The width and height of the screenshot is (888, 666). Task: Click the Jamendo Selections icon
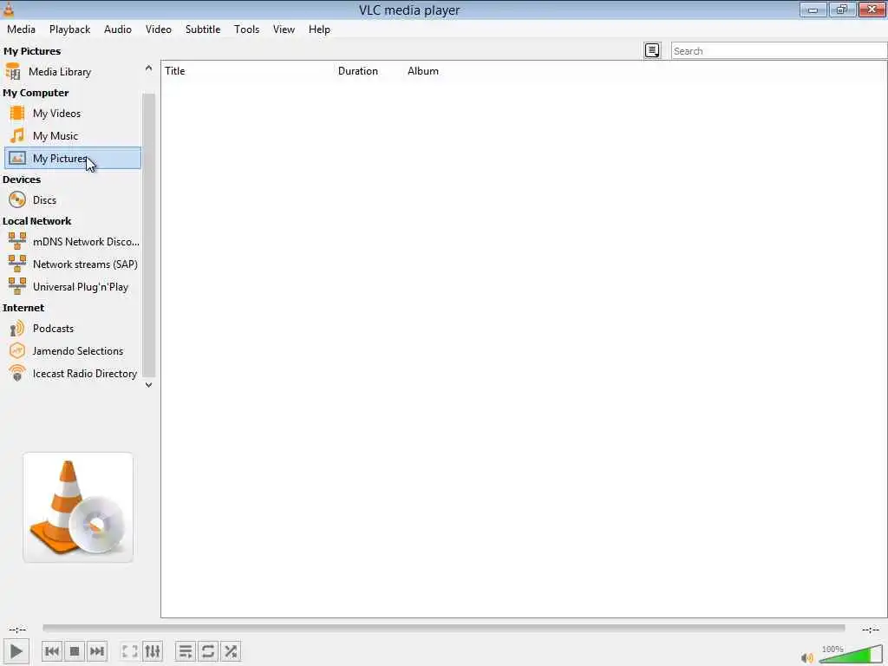tap(17, 351)
